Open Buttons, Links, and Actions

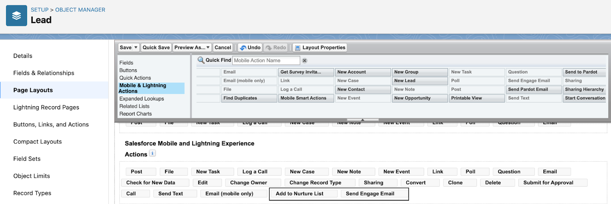coord(51,124)
